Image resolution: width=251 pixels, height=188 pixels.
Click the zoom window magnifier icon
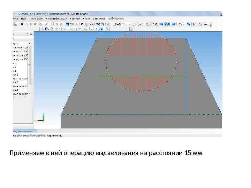tap(92, 24)
